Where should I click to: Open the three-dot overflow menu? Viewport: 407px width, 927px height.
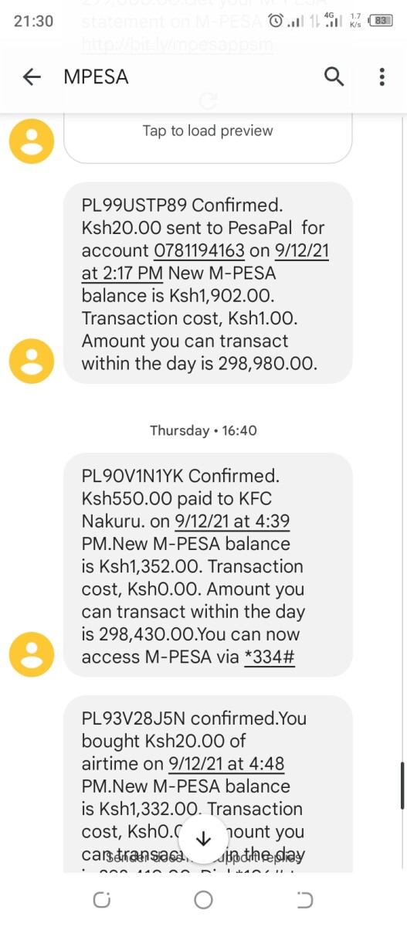[382, 76]
